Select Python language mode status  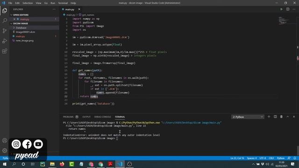281,158
